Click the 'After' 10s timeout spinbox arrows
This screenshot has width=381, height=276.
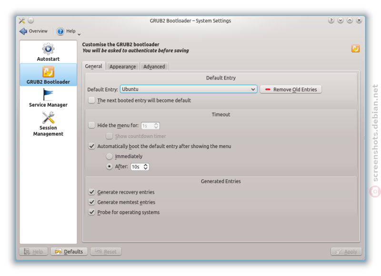(146, 167)
